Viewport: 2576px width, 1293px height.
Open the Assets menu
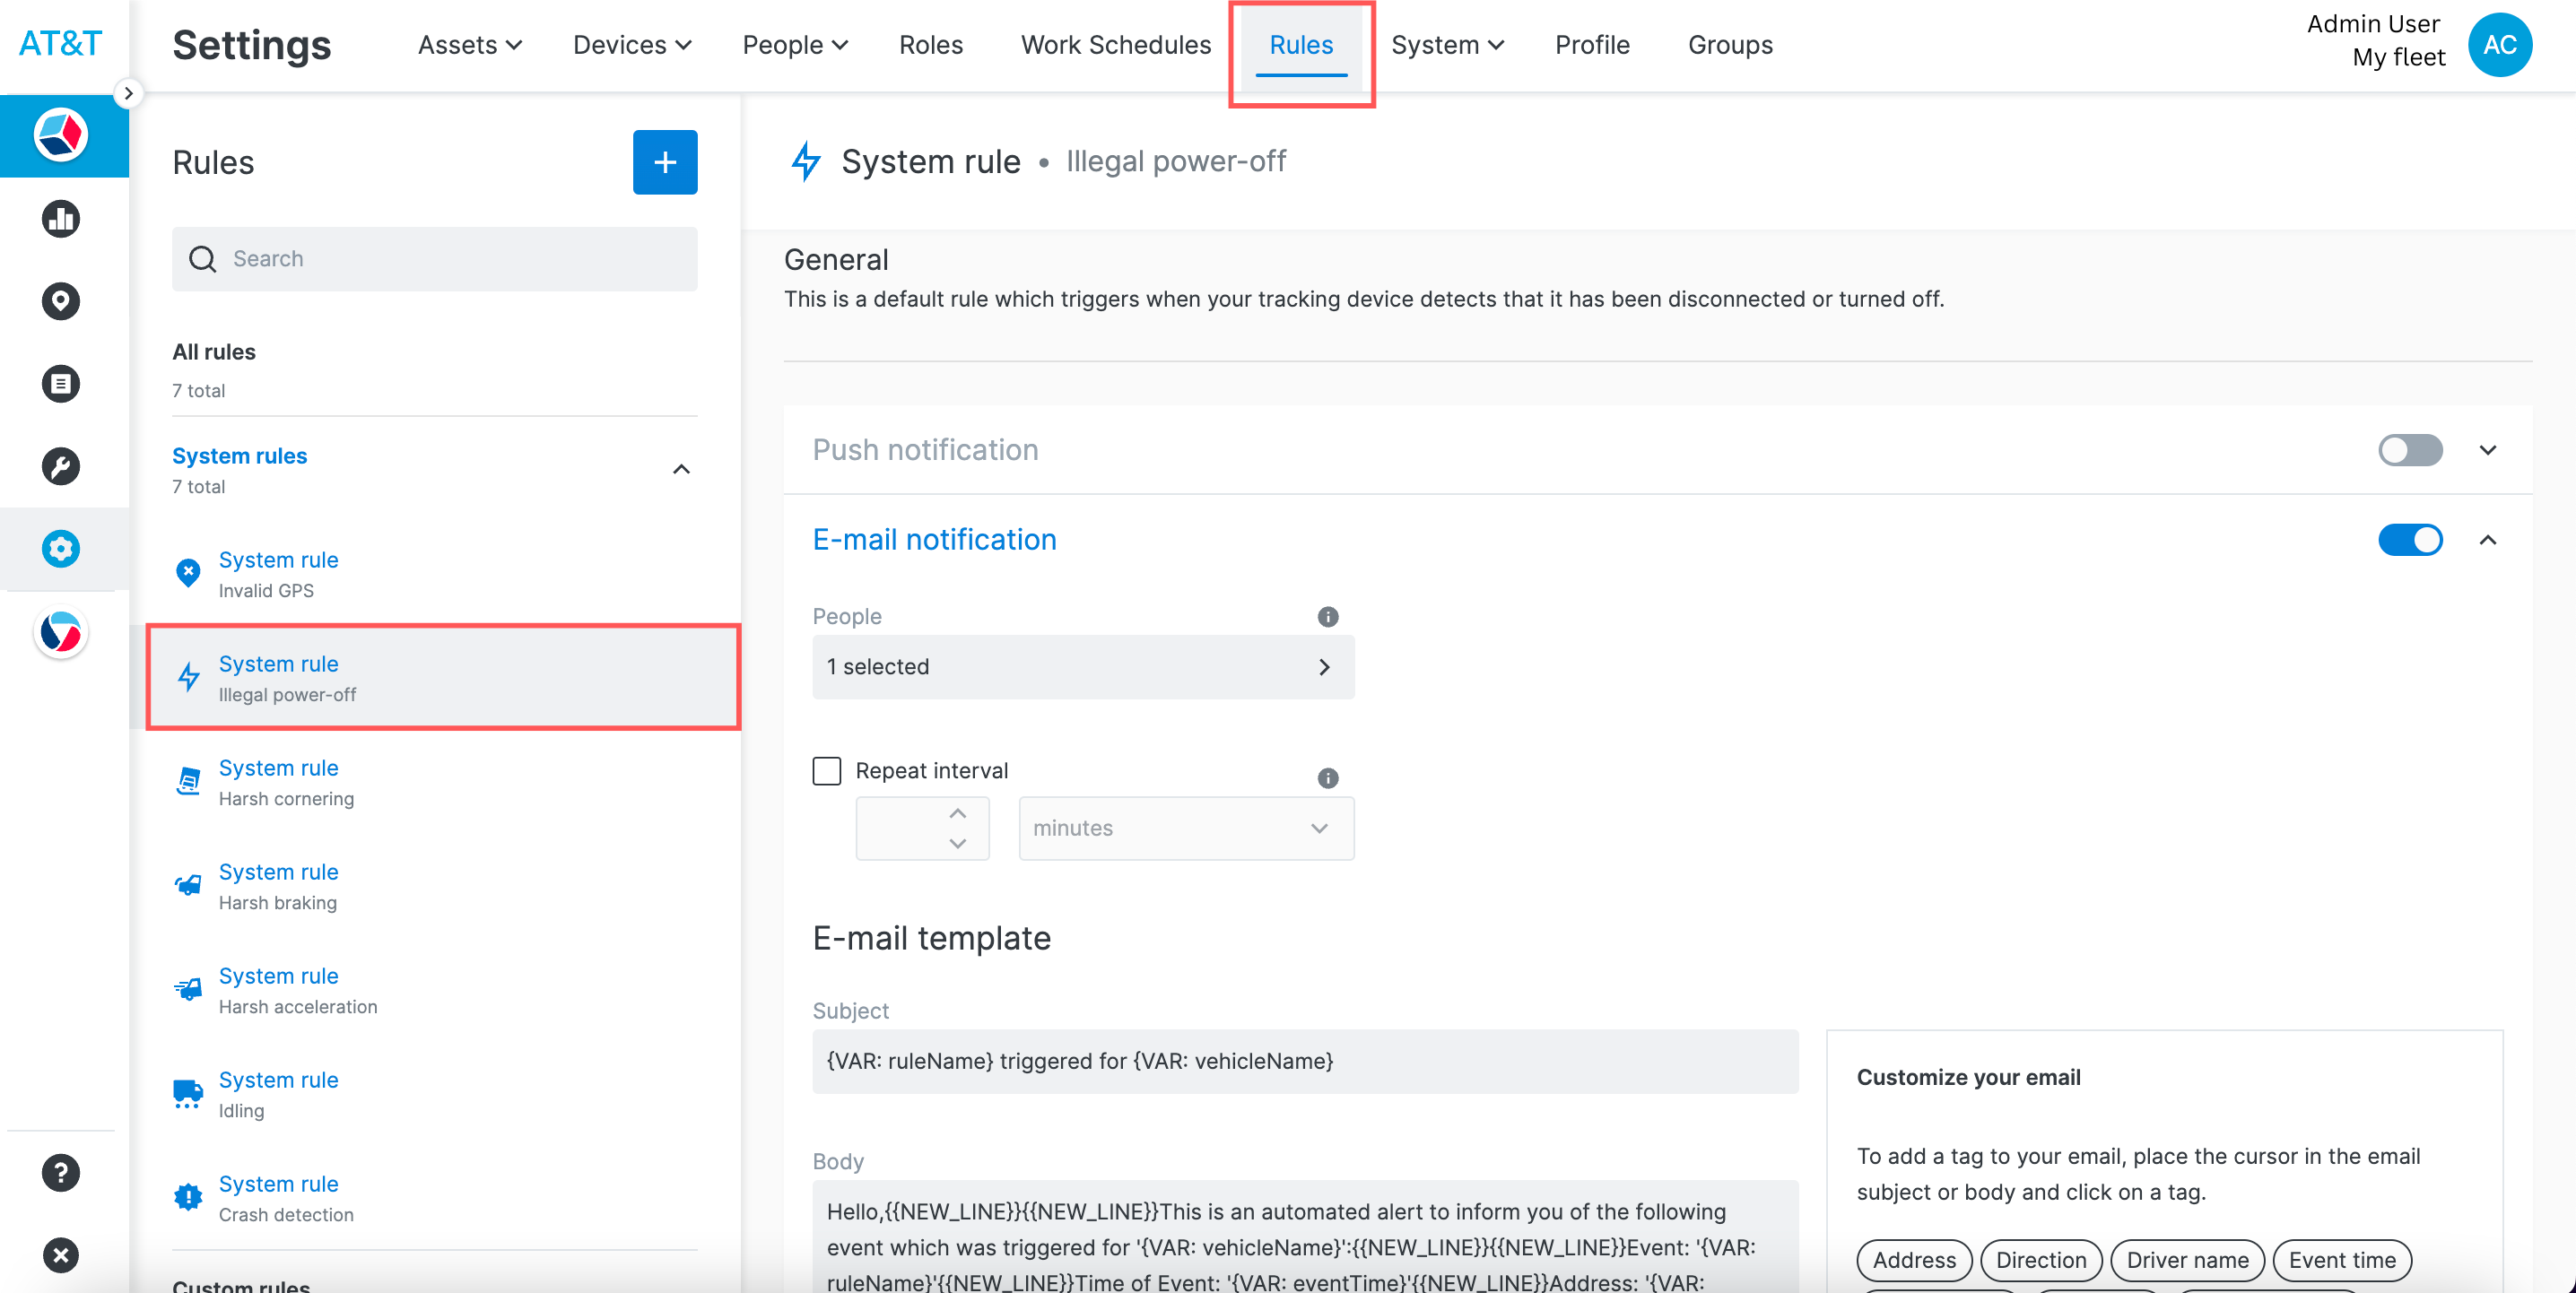[469, 45]
